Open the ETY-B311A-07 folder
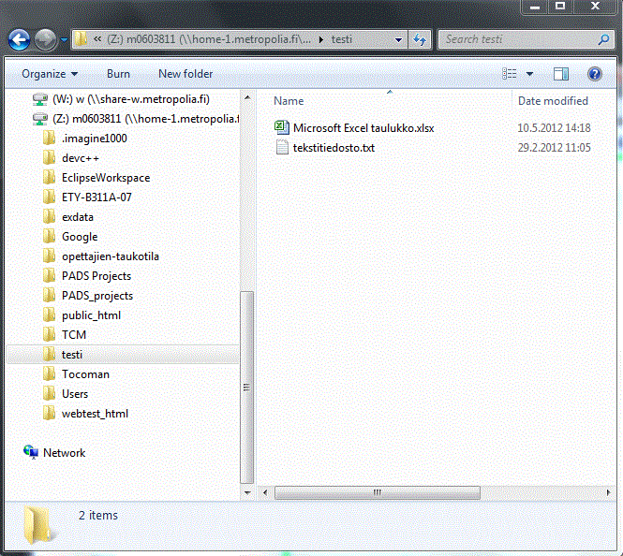Screen dimensions: 623x556 (96, 198)
